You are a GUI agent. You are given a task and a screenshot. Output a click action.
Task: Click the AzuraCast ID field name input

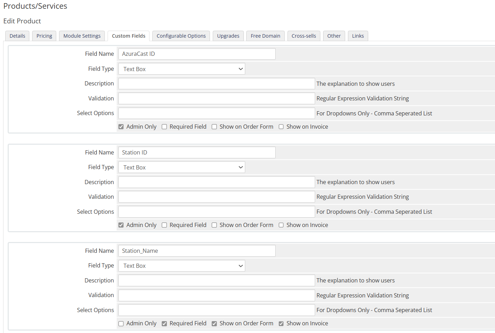[197, 54]
